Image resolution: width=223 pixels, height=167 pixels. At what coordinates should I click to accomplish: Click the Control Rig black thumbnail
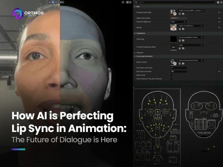pos(173,39)
